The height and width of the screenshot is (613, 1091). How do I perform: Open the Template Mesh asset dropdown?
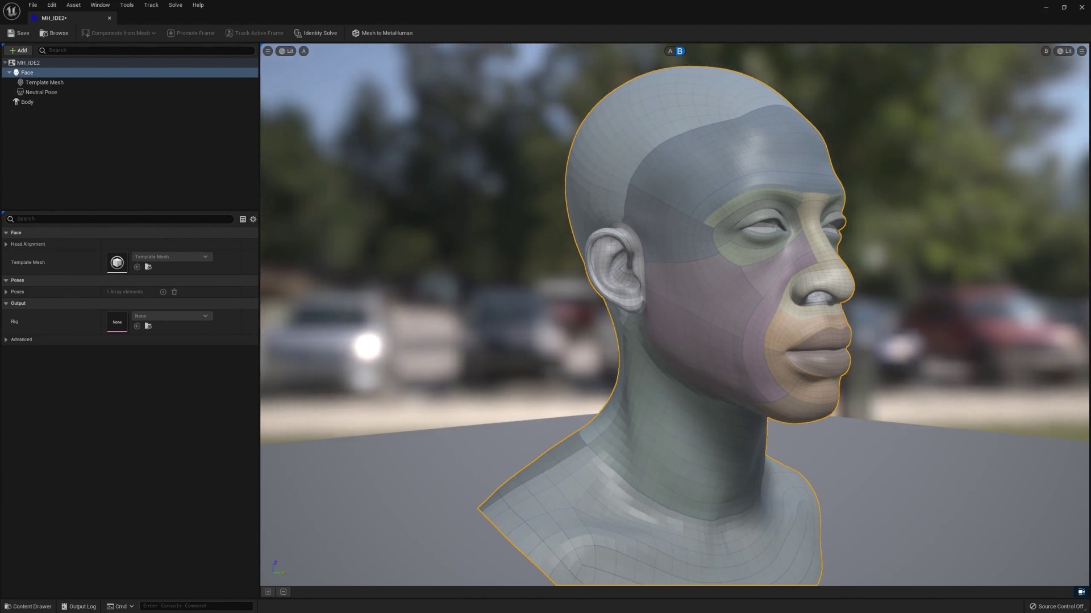tap(172, 257)
